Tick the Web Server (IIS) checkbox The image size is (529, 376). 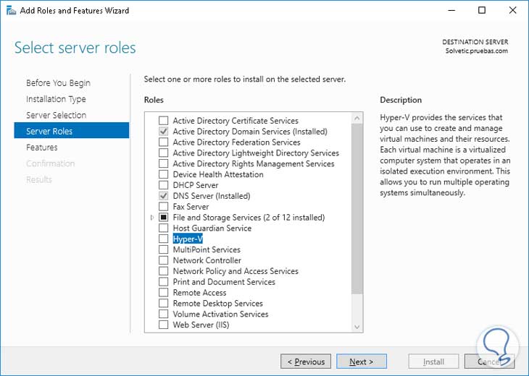[164, 325]
